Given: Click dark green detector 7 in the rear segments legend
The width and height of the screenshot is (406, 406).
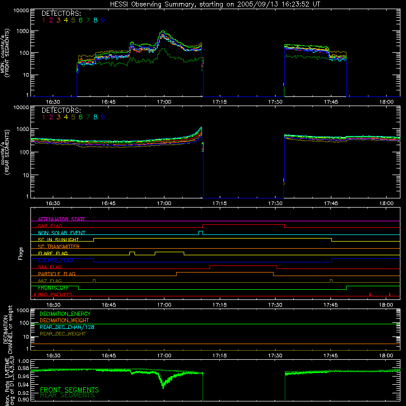Looking at the screenshot, I should click(x=88, y=117).
